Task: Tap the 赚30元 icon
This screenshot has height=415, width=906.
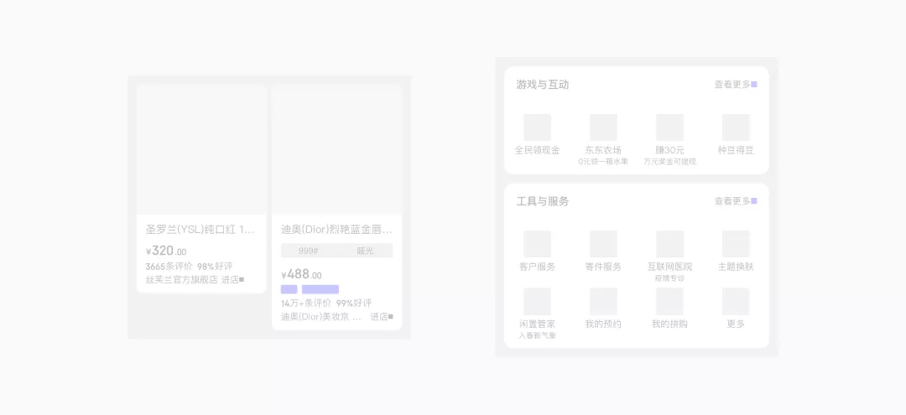Action: (669, 127)
